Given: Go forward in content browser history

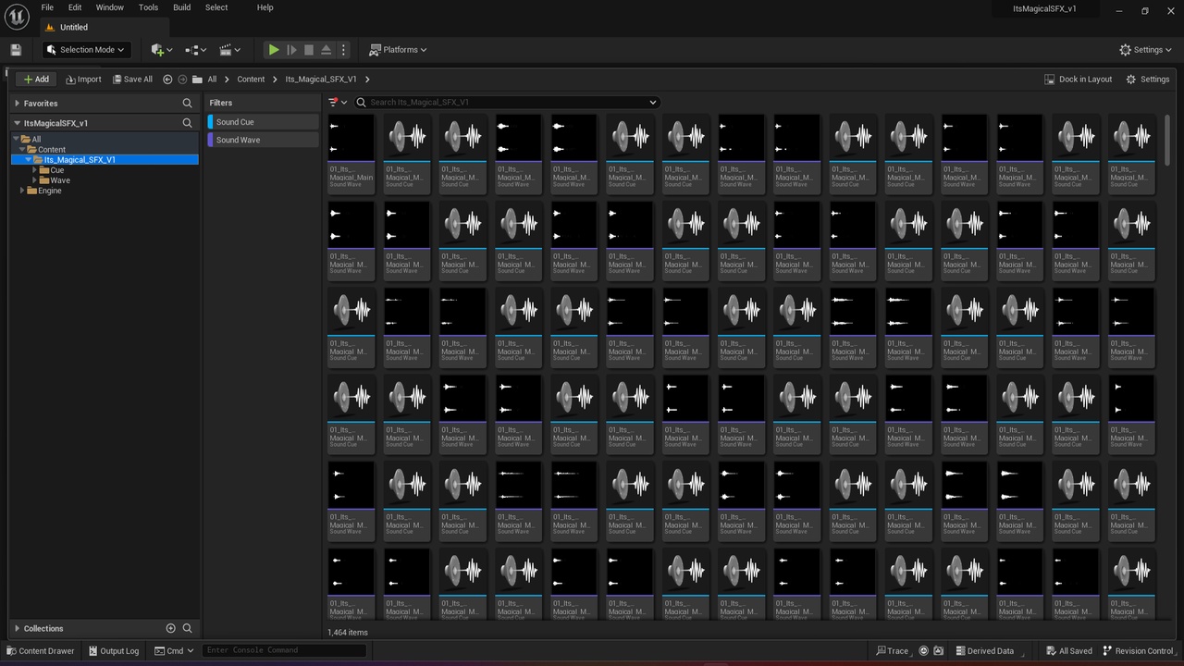Looking at the screenshot, I should (x=182, y=80).
